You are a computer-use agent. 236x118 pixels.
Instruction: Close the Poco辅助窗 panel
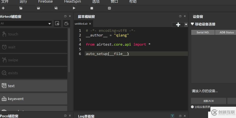tap(70, 116)
